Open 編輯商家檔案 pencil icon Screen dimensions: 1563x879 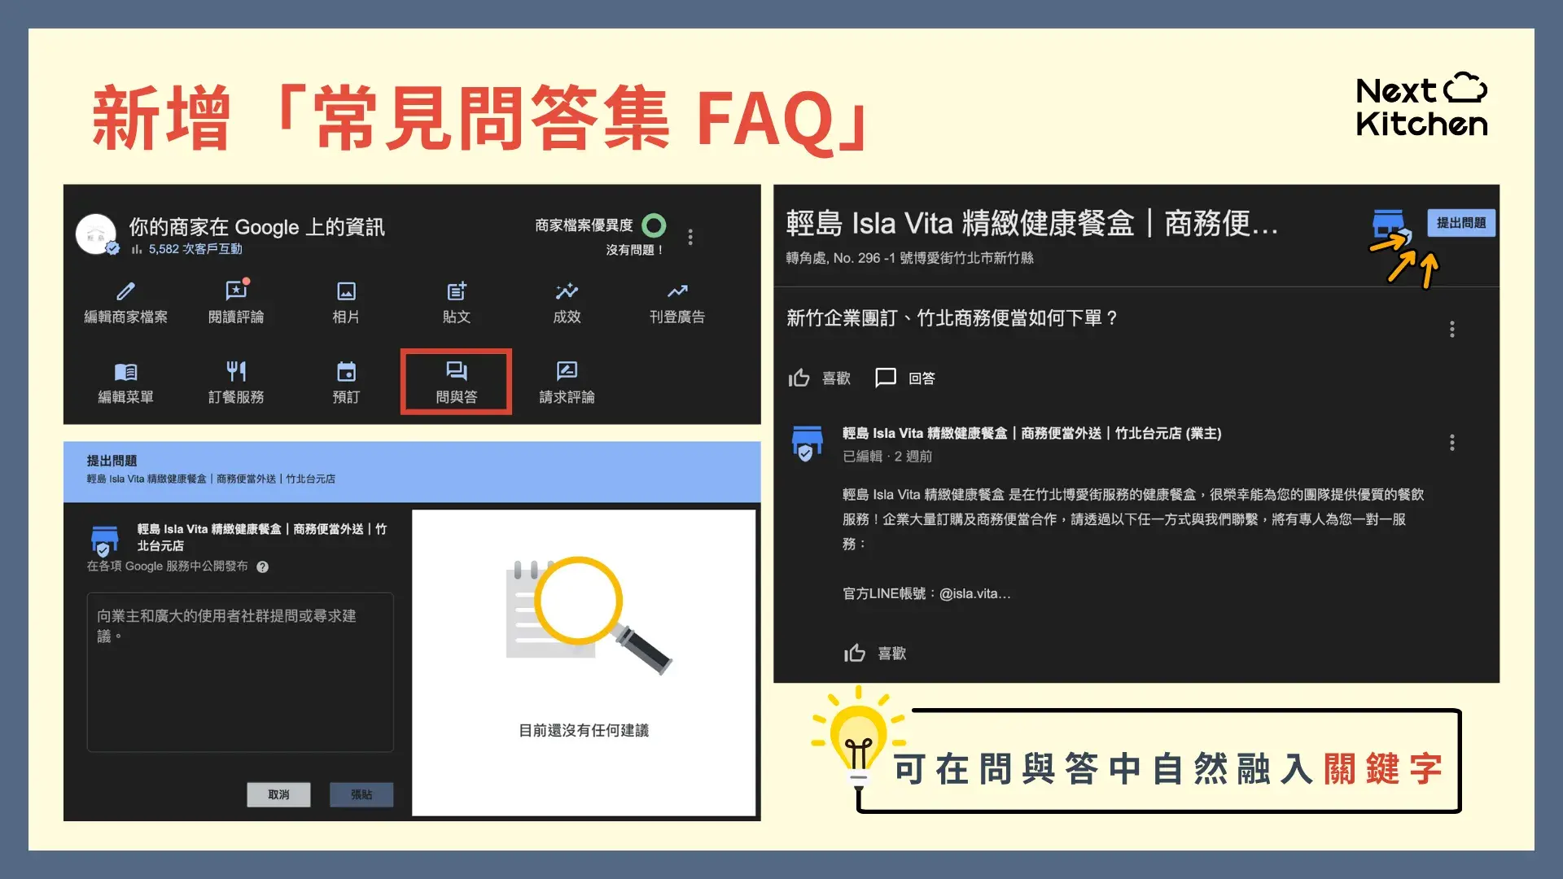point(125,291)
